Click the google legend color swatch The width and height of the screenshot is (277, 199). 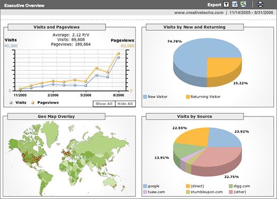[145, 186]
